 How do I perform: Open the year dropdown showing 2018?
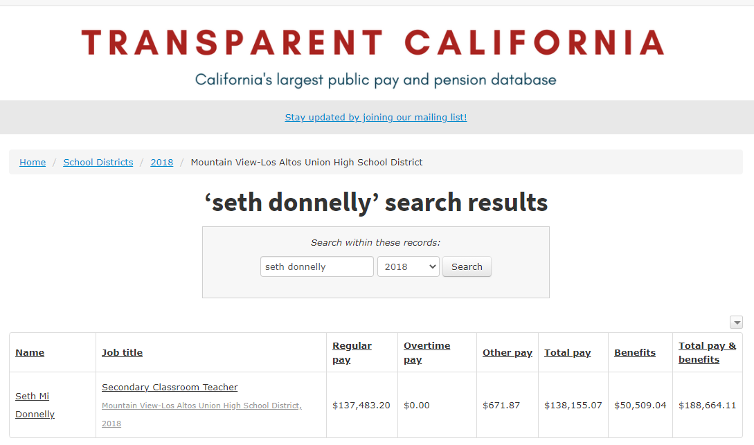[x=408, y=266]
